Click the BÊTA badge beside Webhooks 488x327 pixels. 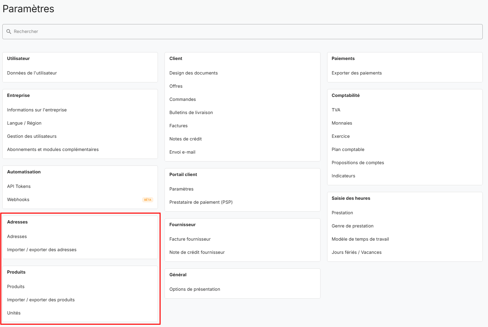[147, 200]
